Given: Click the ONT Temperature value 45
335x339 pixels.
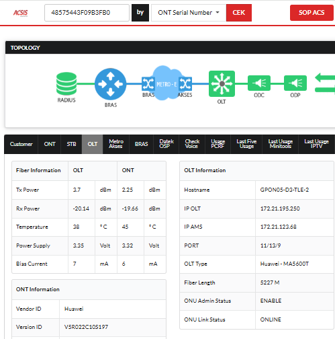Looking at the screenshot, I should click(125, 227).
